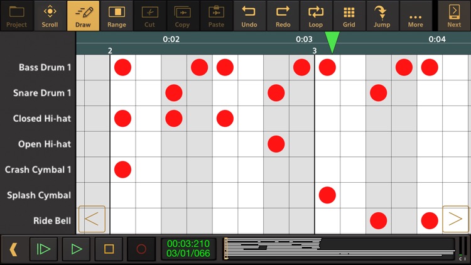Toggle the Open Hi-hat note
The width and height of the screenshot is (471, 265).
click(276, 144)
